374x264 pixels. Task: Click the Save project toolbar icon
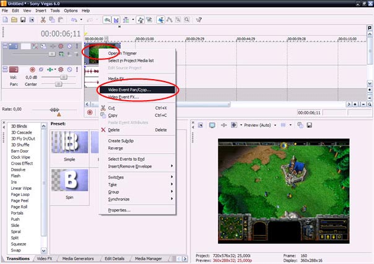23,20
